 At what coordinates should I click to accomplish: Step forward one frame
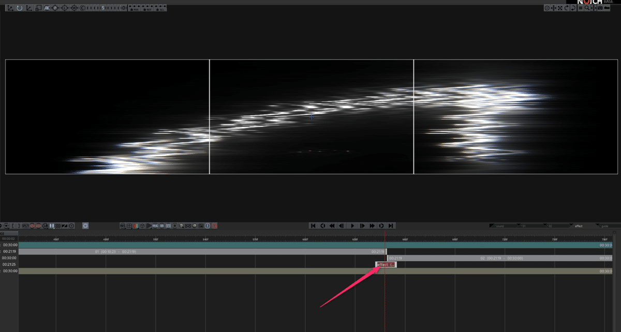[x=362, y=225]
